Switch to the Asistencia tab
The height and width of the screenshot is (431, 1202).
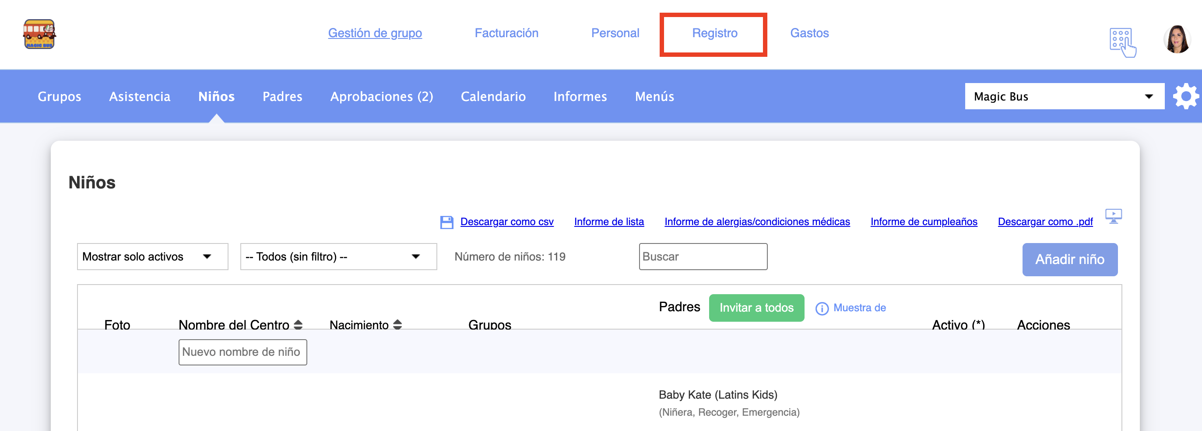140,97
